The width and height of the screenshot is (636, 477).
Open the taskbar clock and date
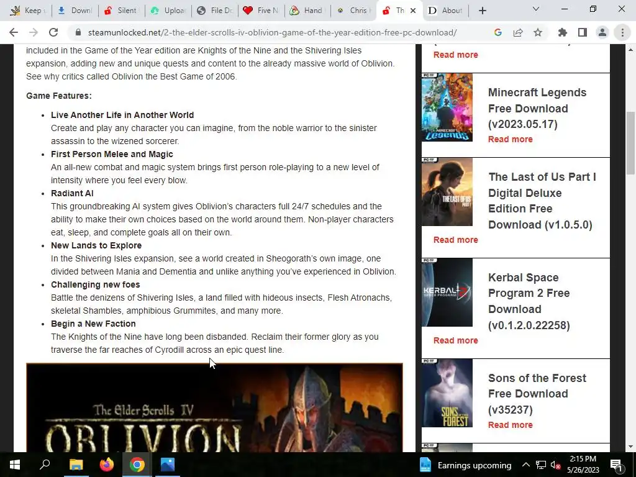coord(583,465)
